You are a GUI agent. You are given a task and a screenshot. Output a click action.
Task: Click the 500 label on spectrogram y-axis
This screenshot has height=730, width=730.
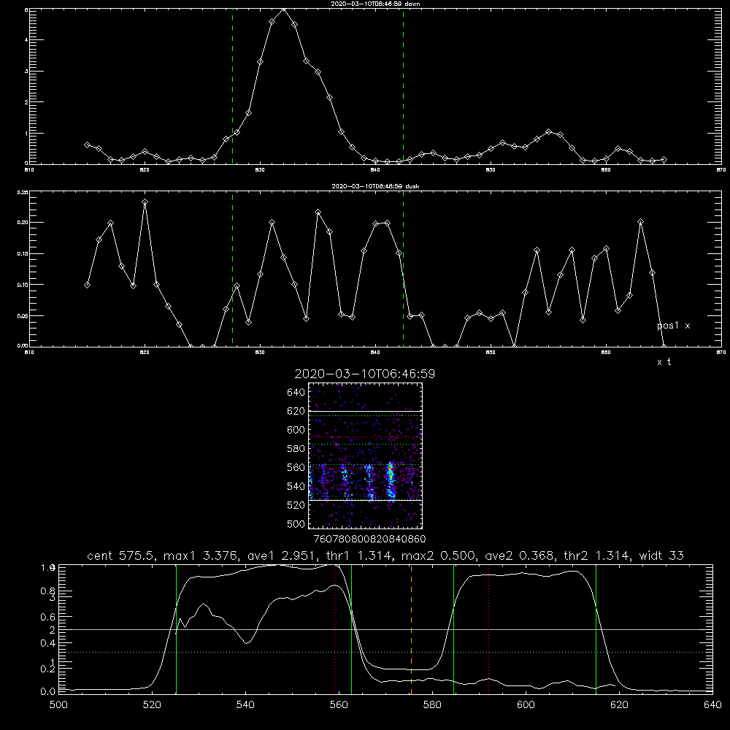(296, 523)
